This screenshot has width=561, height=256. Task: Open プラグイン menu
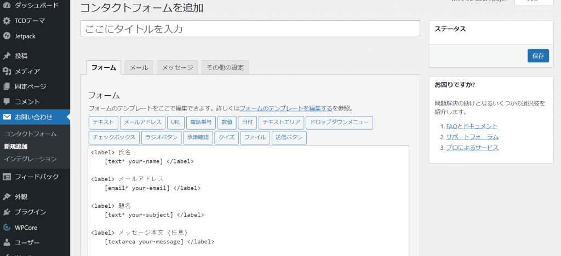tap(31, 212)
